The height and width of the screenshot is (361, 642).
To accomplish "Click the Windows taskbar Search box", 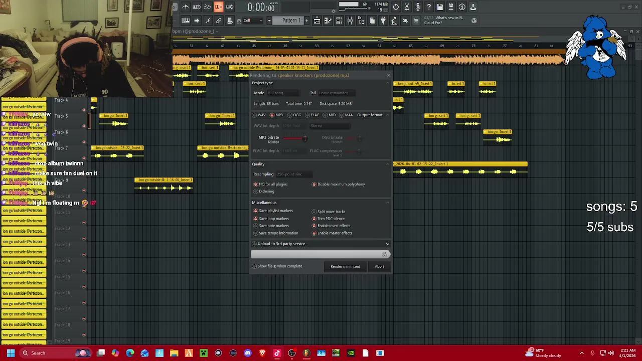I will pyautogui.click(x=56, y=353).
